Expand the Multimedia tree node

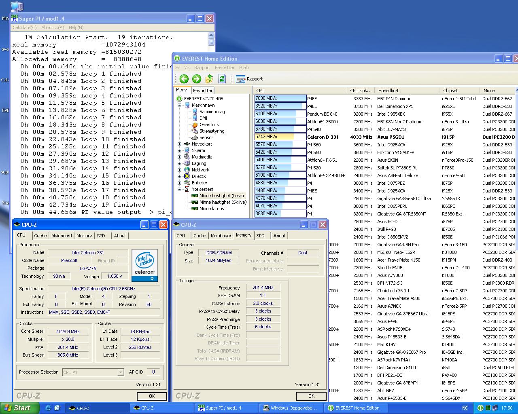coord(179,157)
